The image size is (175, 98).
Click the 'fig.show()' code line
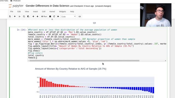tap(34, 51)
